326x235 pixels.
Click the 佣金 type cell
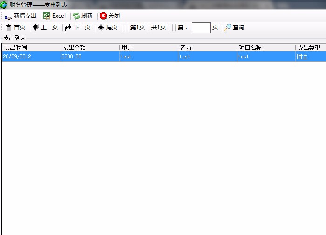[x=311, y=56]
